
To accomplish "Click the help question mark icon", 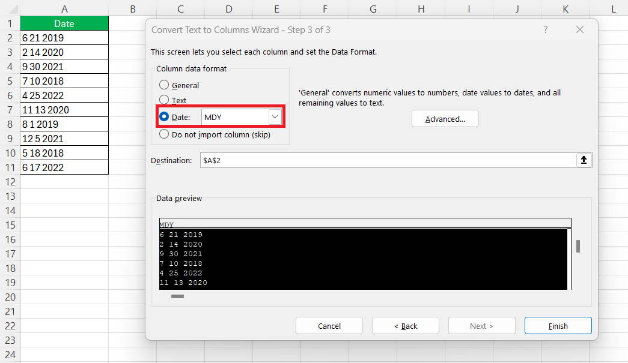I will [x=545, y=29].
